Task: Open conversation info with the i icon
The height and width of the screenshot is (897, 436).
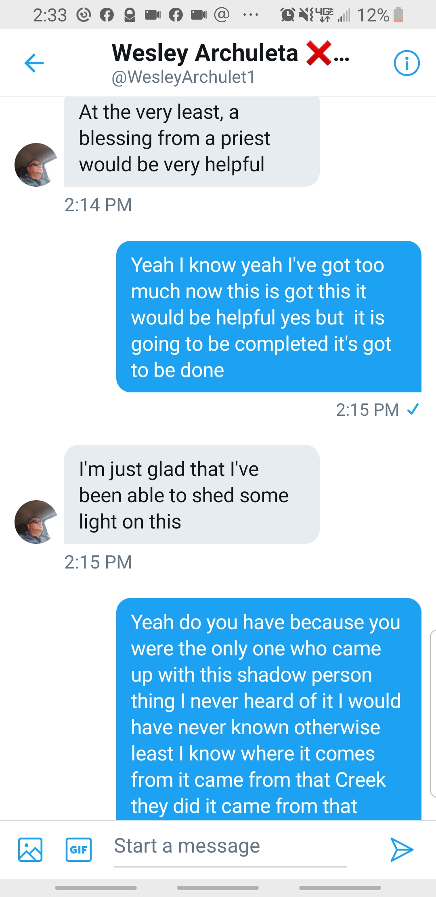Action: (407, 63)
